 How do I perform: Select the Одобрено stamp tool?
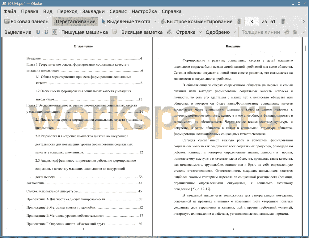coord(218,32)
